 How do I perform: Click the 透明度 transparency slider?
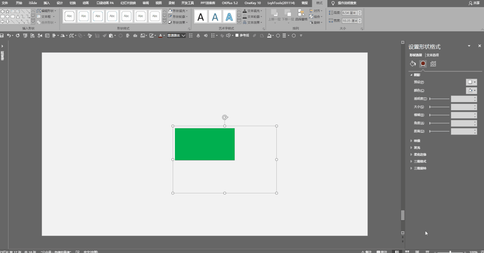(x=439, y=99)
